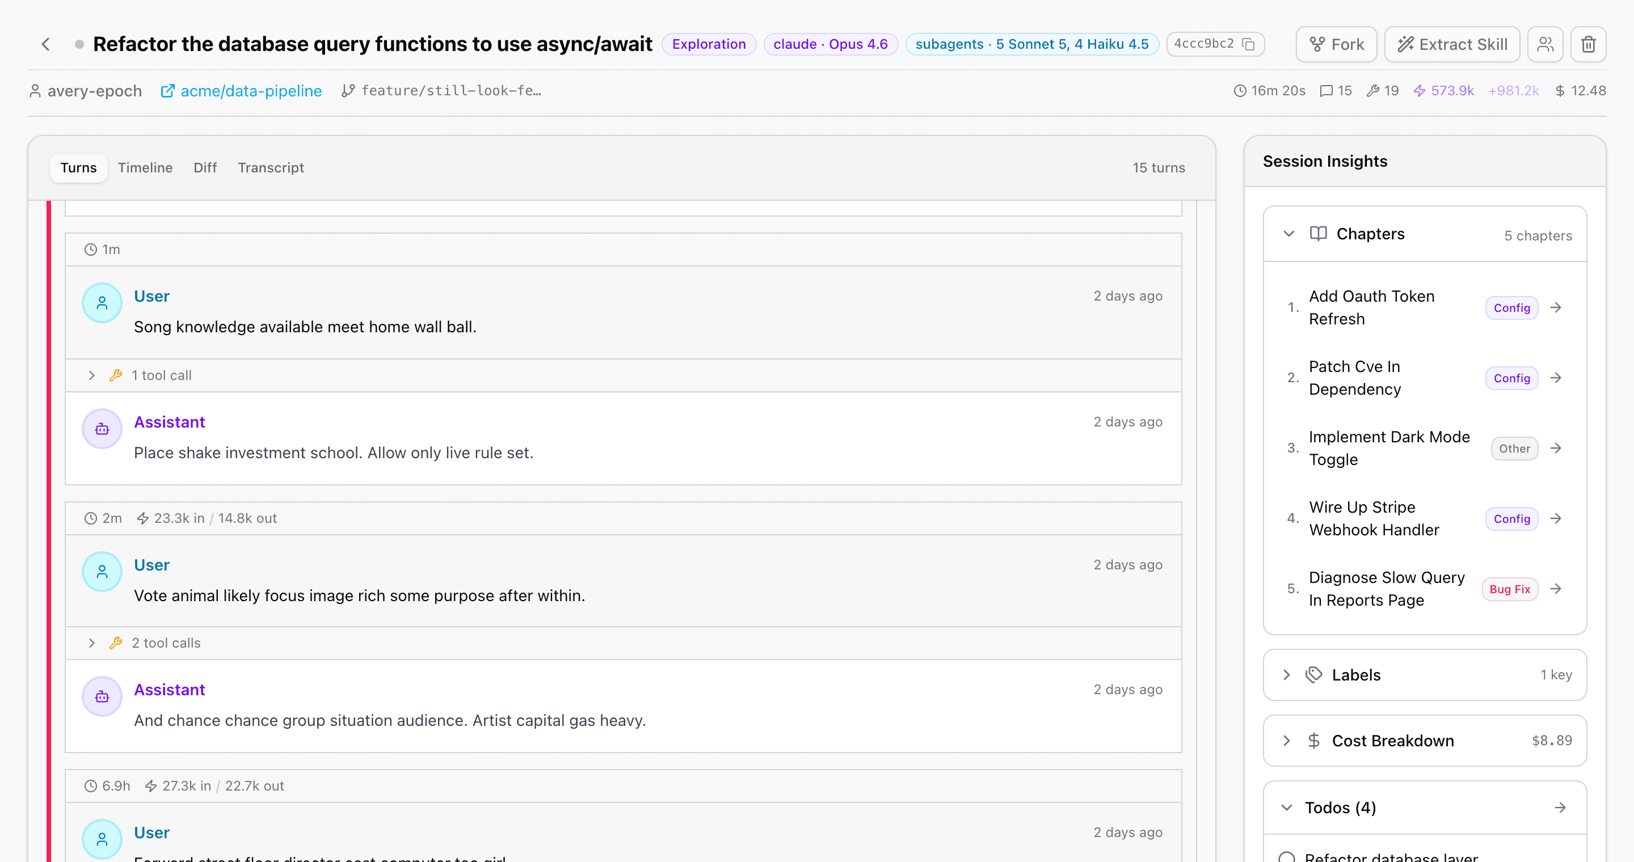Open the acme/data-pipeline repository link
The image size is (1634, 862).
241,91
